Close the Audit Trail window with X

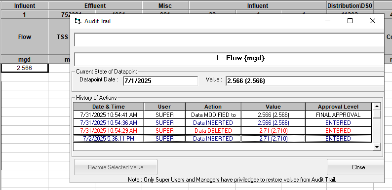pos(373,21)
